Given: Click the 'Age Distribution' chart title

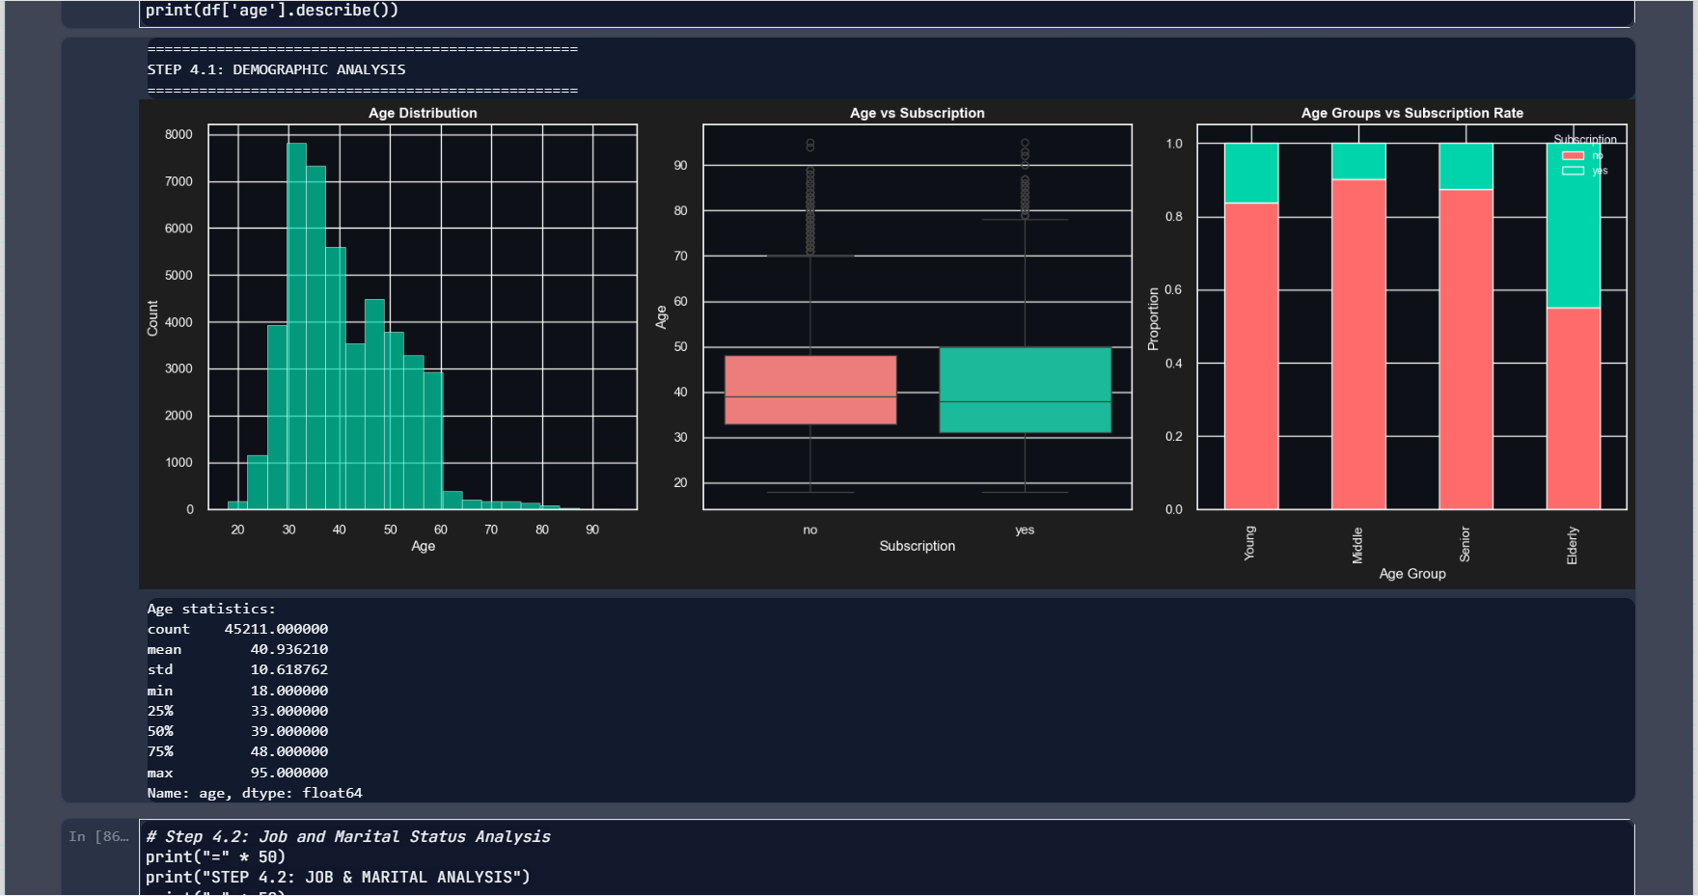Looking at the screenshot, I should click(x=423, y=113).
